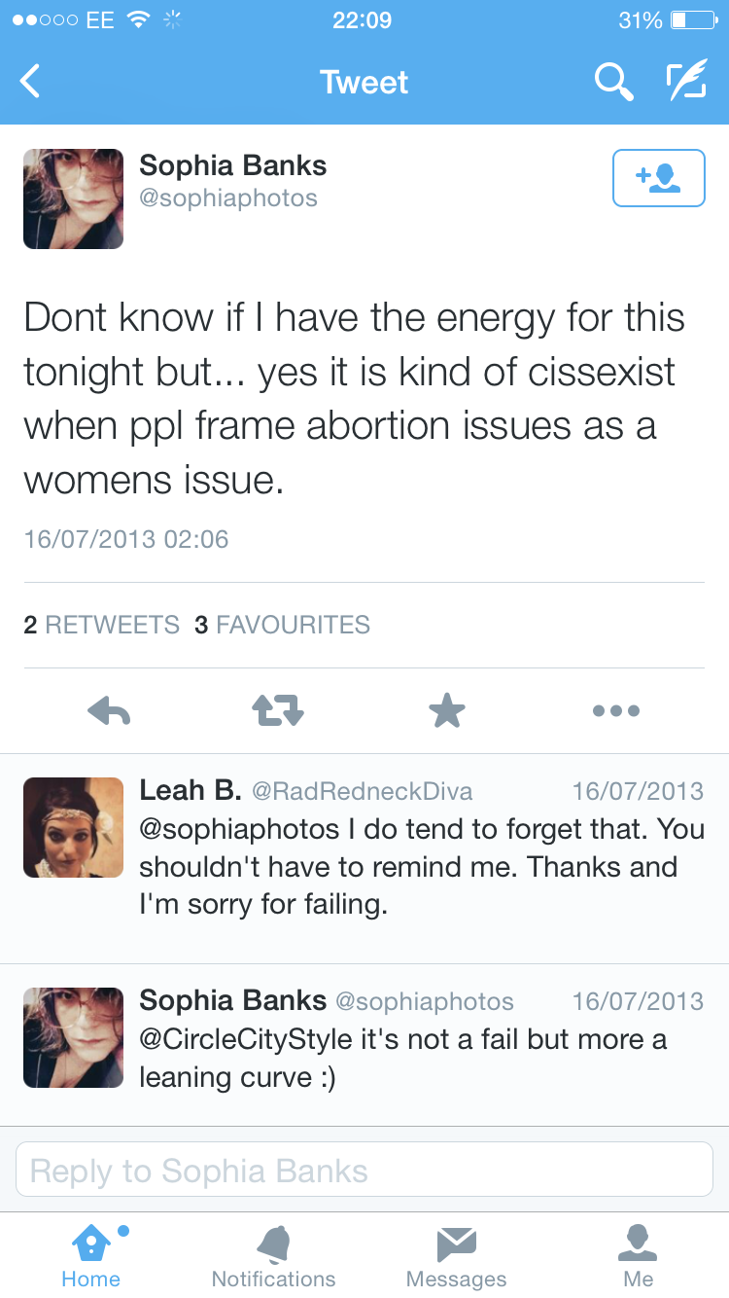Tap the back arrow icon
Viewport: 729px width, 1298px height.
[x=31, y=82]
